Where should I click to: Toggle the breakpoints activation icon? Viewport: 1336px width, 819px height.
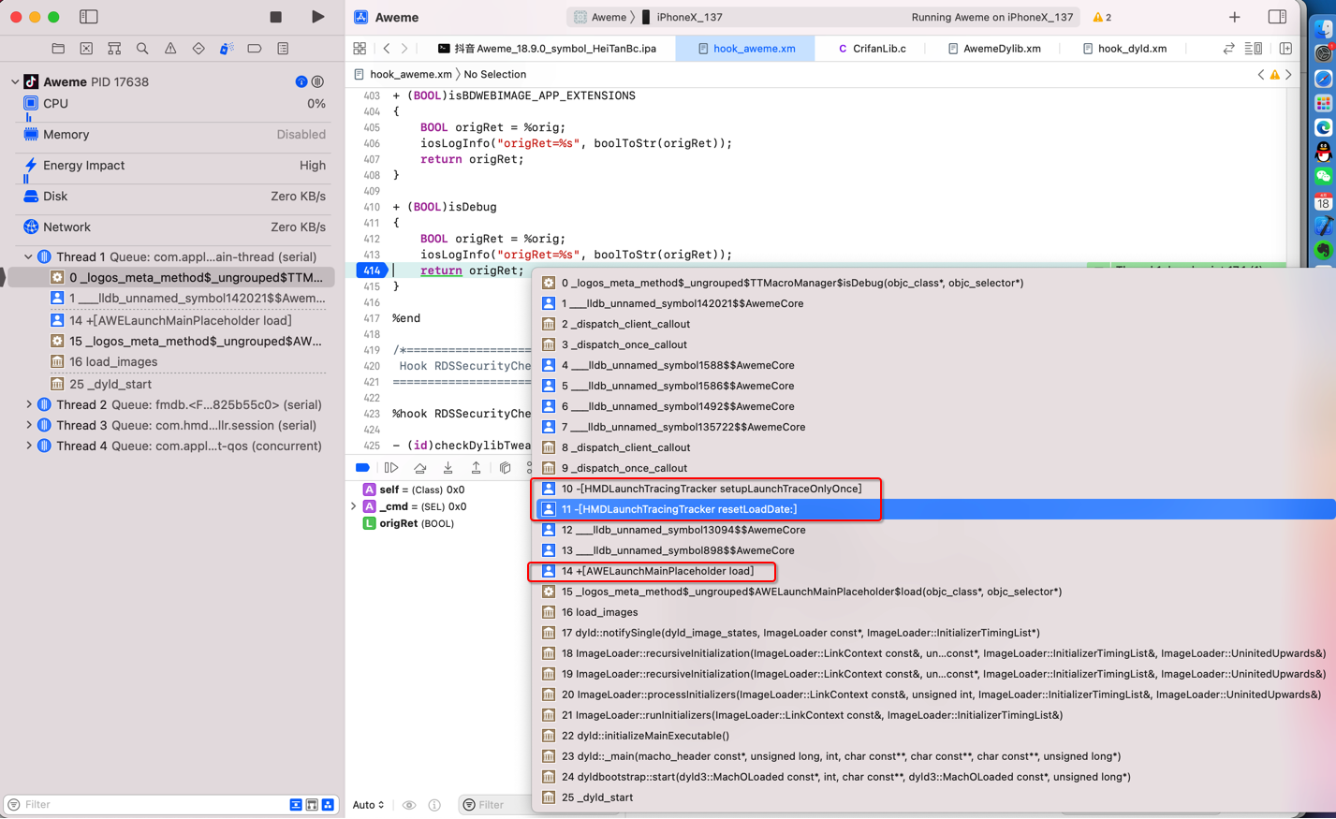tap(362, 468)
